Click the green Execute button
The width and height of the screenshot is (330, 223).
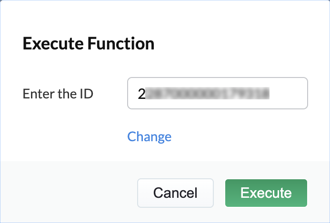(x=266, y=193)
